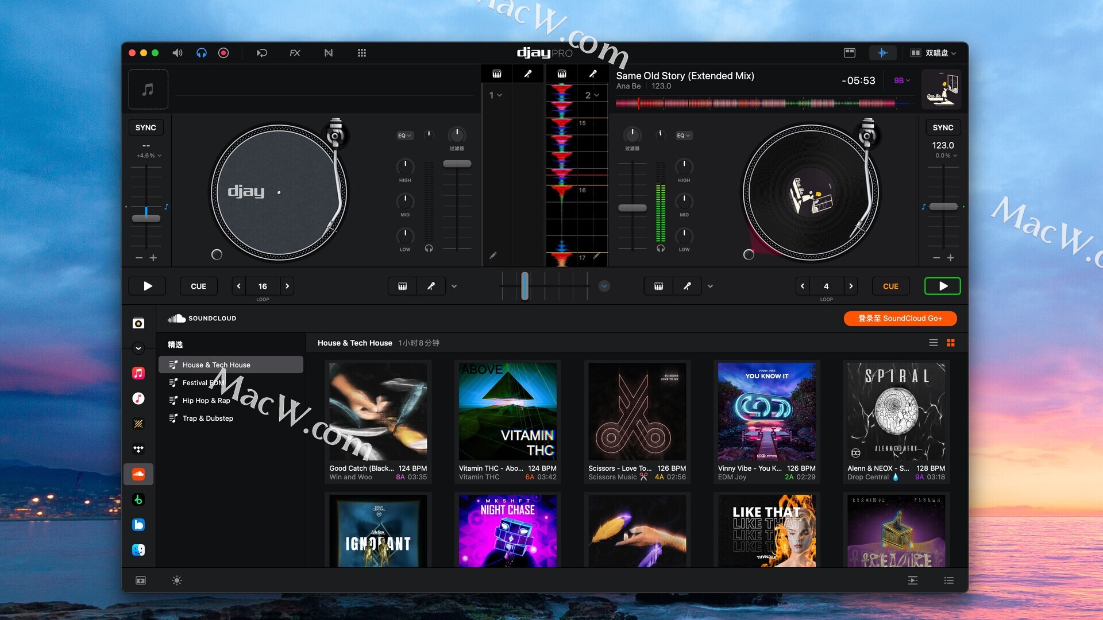Select Apple Music source in sidebar
Viewport: 1103px width, 620px height.
pos(138,373)
